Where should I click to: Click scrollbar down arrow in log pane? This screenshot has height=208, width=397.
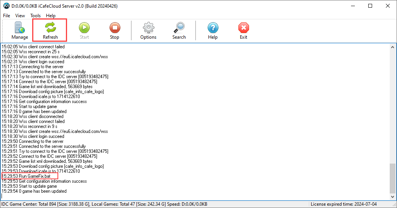(392, 196)
